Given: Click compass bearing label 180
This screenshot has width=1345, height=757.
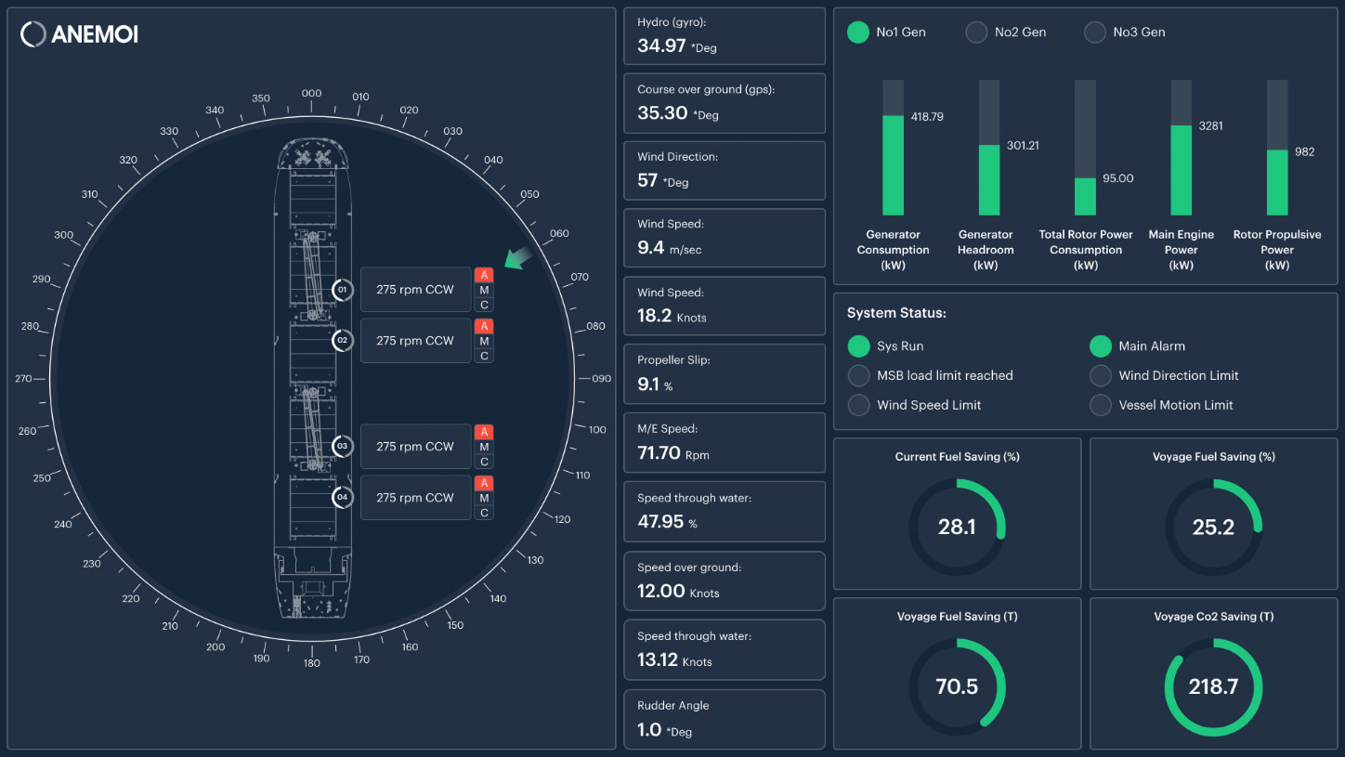Looking at the screenshot, I should [x=312, y=663].
